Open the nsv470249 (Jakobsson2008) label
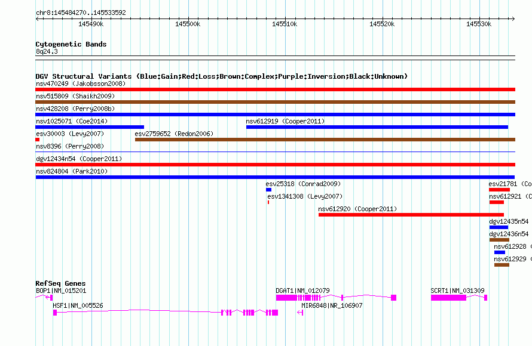 pos(81,84)
